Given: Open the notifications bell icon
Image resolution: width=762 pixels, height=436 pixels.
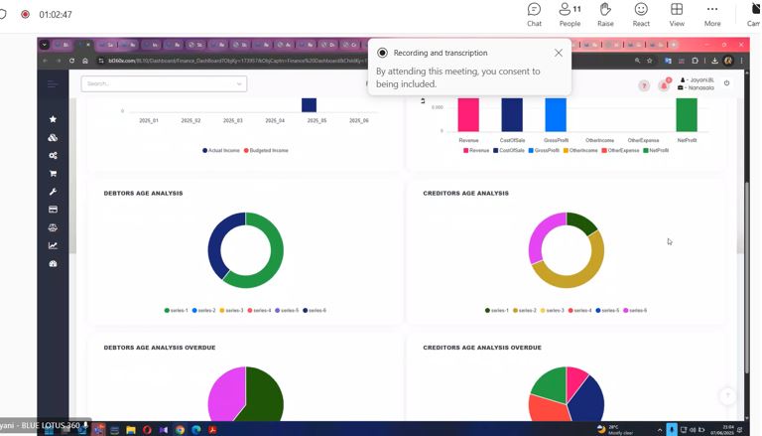Looking at the screenshot, I should click(664, 85).
